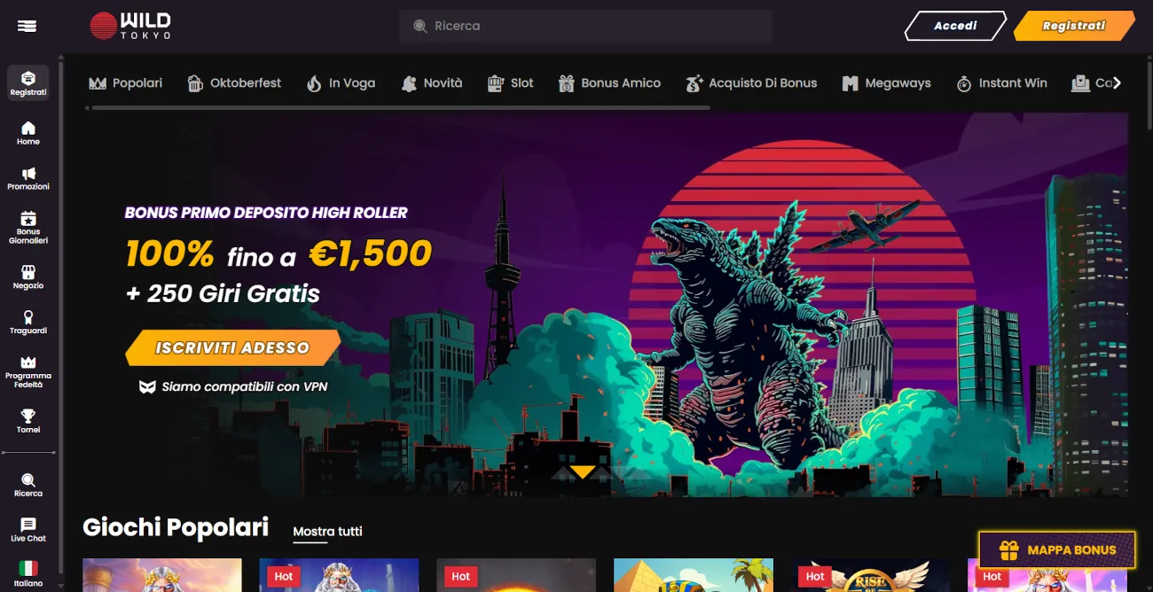Image resolution: width=1153 pixels, height=592 pixels.
Task: Open the Tornei trophy icon
Action: point(28,416)
